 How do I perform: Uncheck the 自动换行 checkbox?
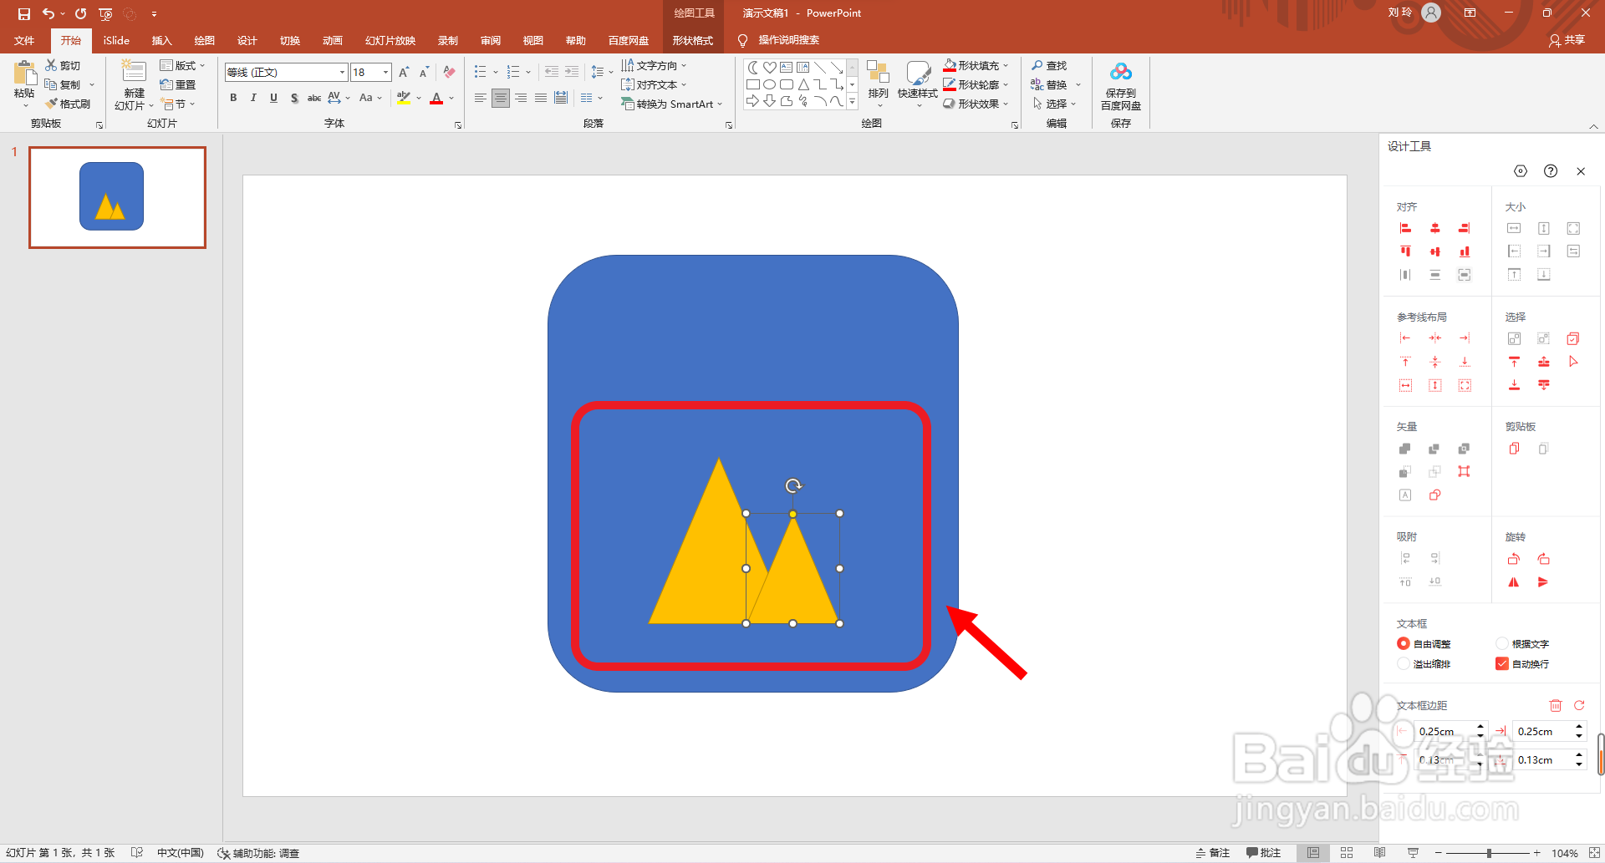pyautogui.click(x=1502, y=664)
